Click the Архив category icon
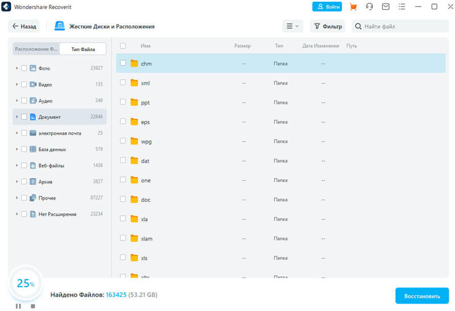455x311 pixels. click(x=33, y=181)
